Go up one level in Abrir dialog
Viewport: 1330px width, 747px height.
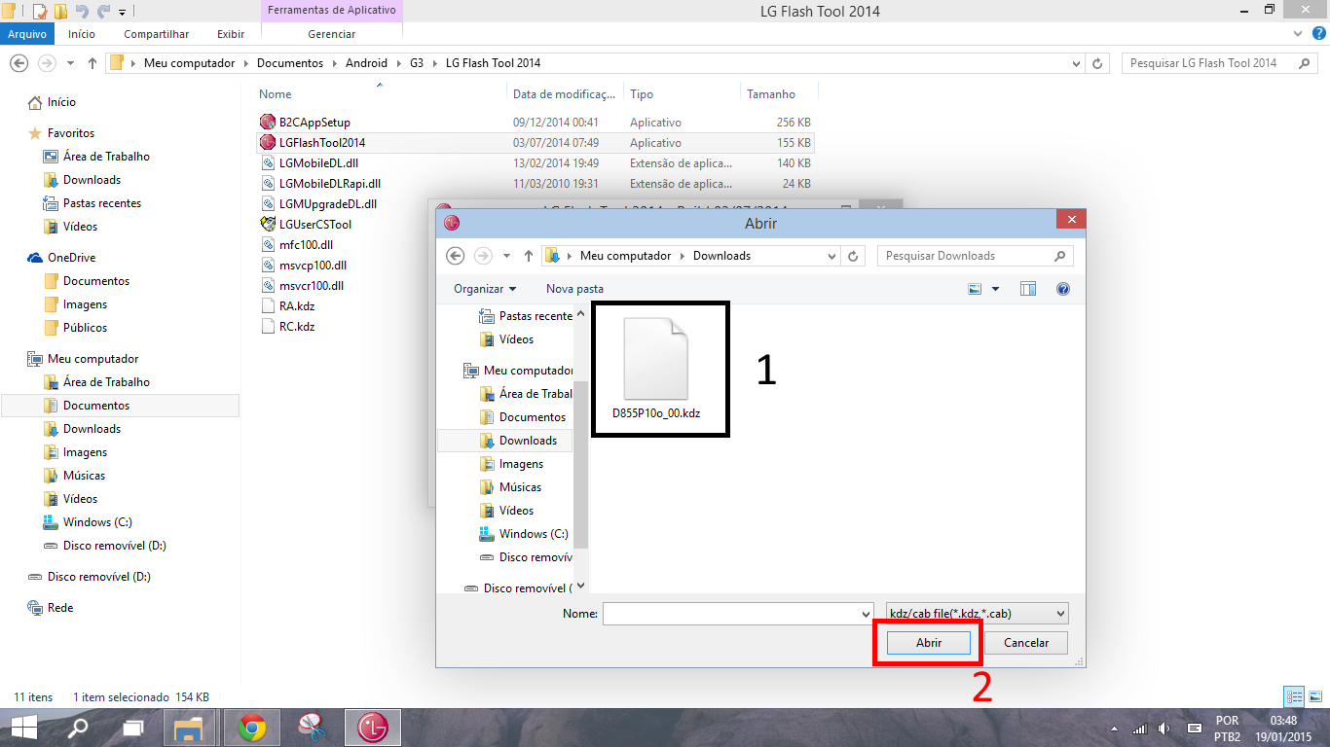(529, 256)
